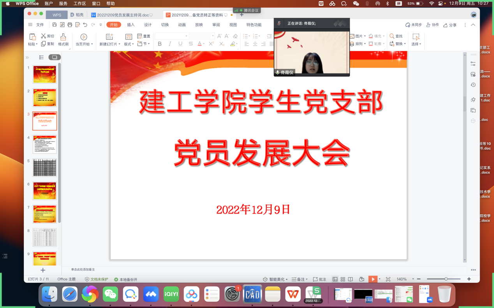Open the font name combo box

[x=172, y=36]
